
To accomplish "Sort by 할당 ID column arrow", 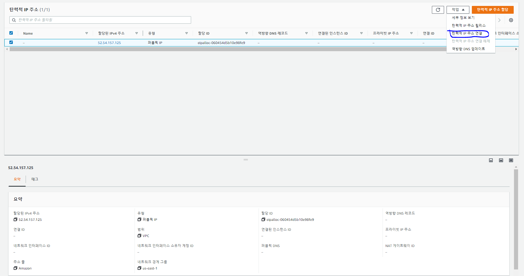I will (246, 33).
